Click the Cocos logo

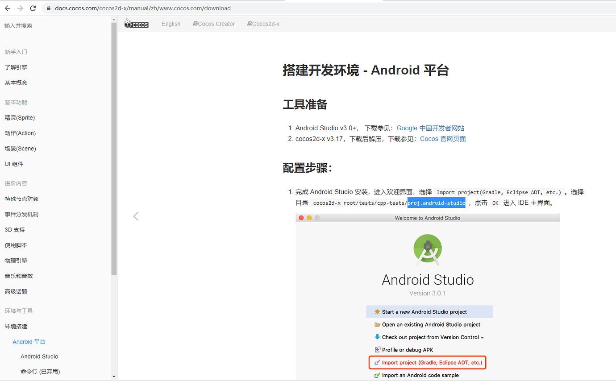[136, 23]
